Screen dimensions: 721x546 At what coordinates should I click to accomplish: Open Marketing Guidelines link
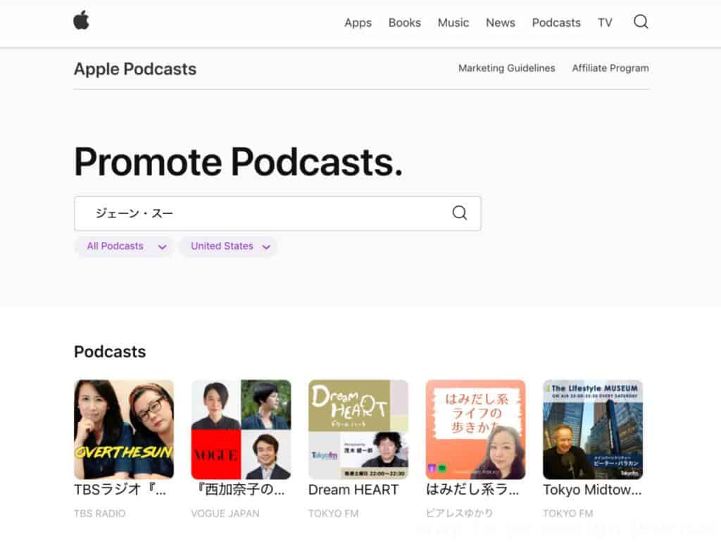[x=507, y=68]
